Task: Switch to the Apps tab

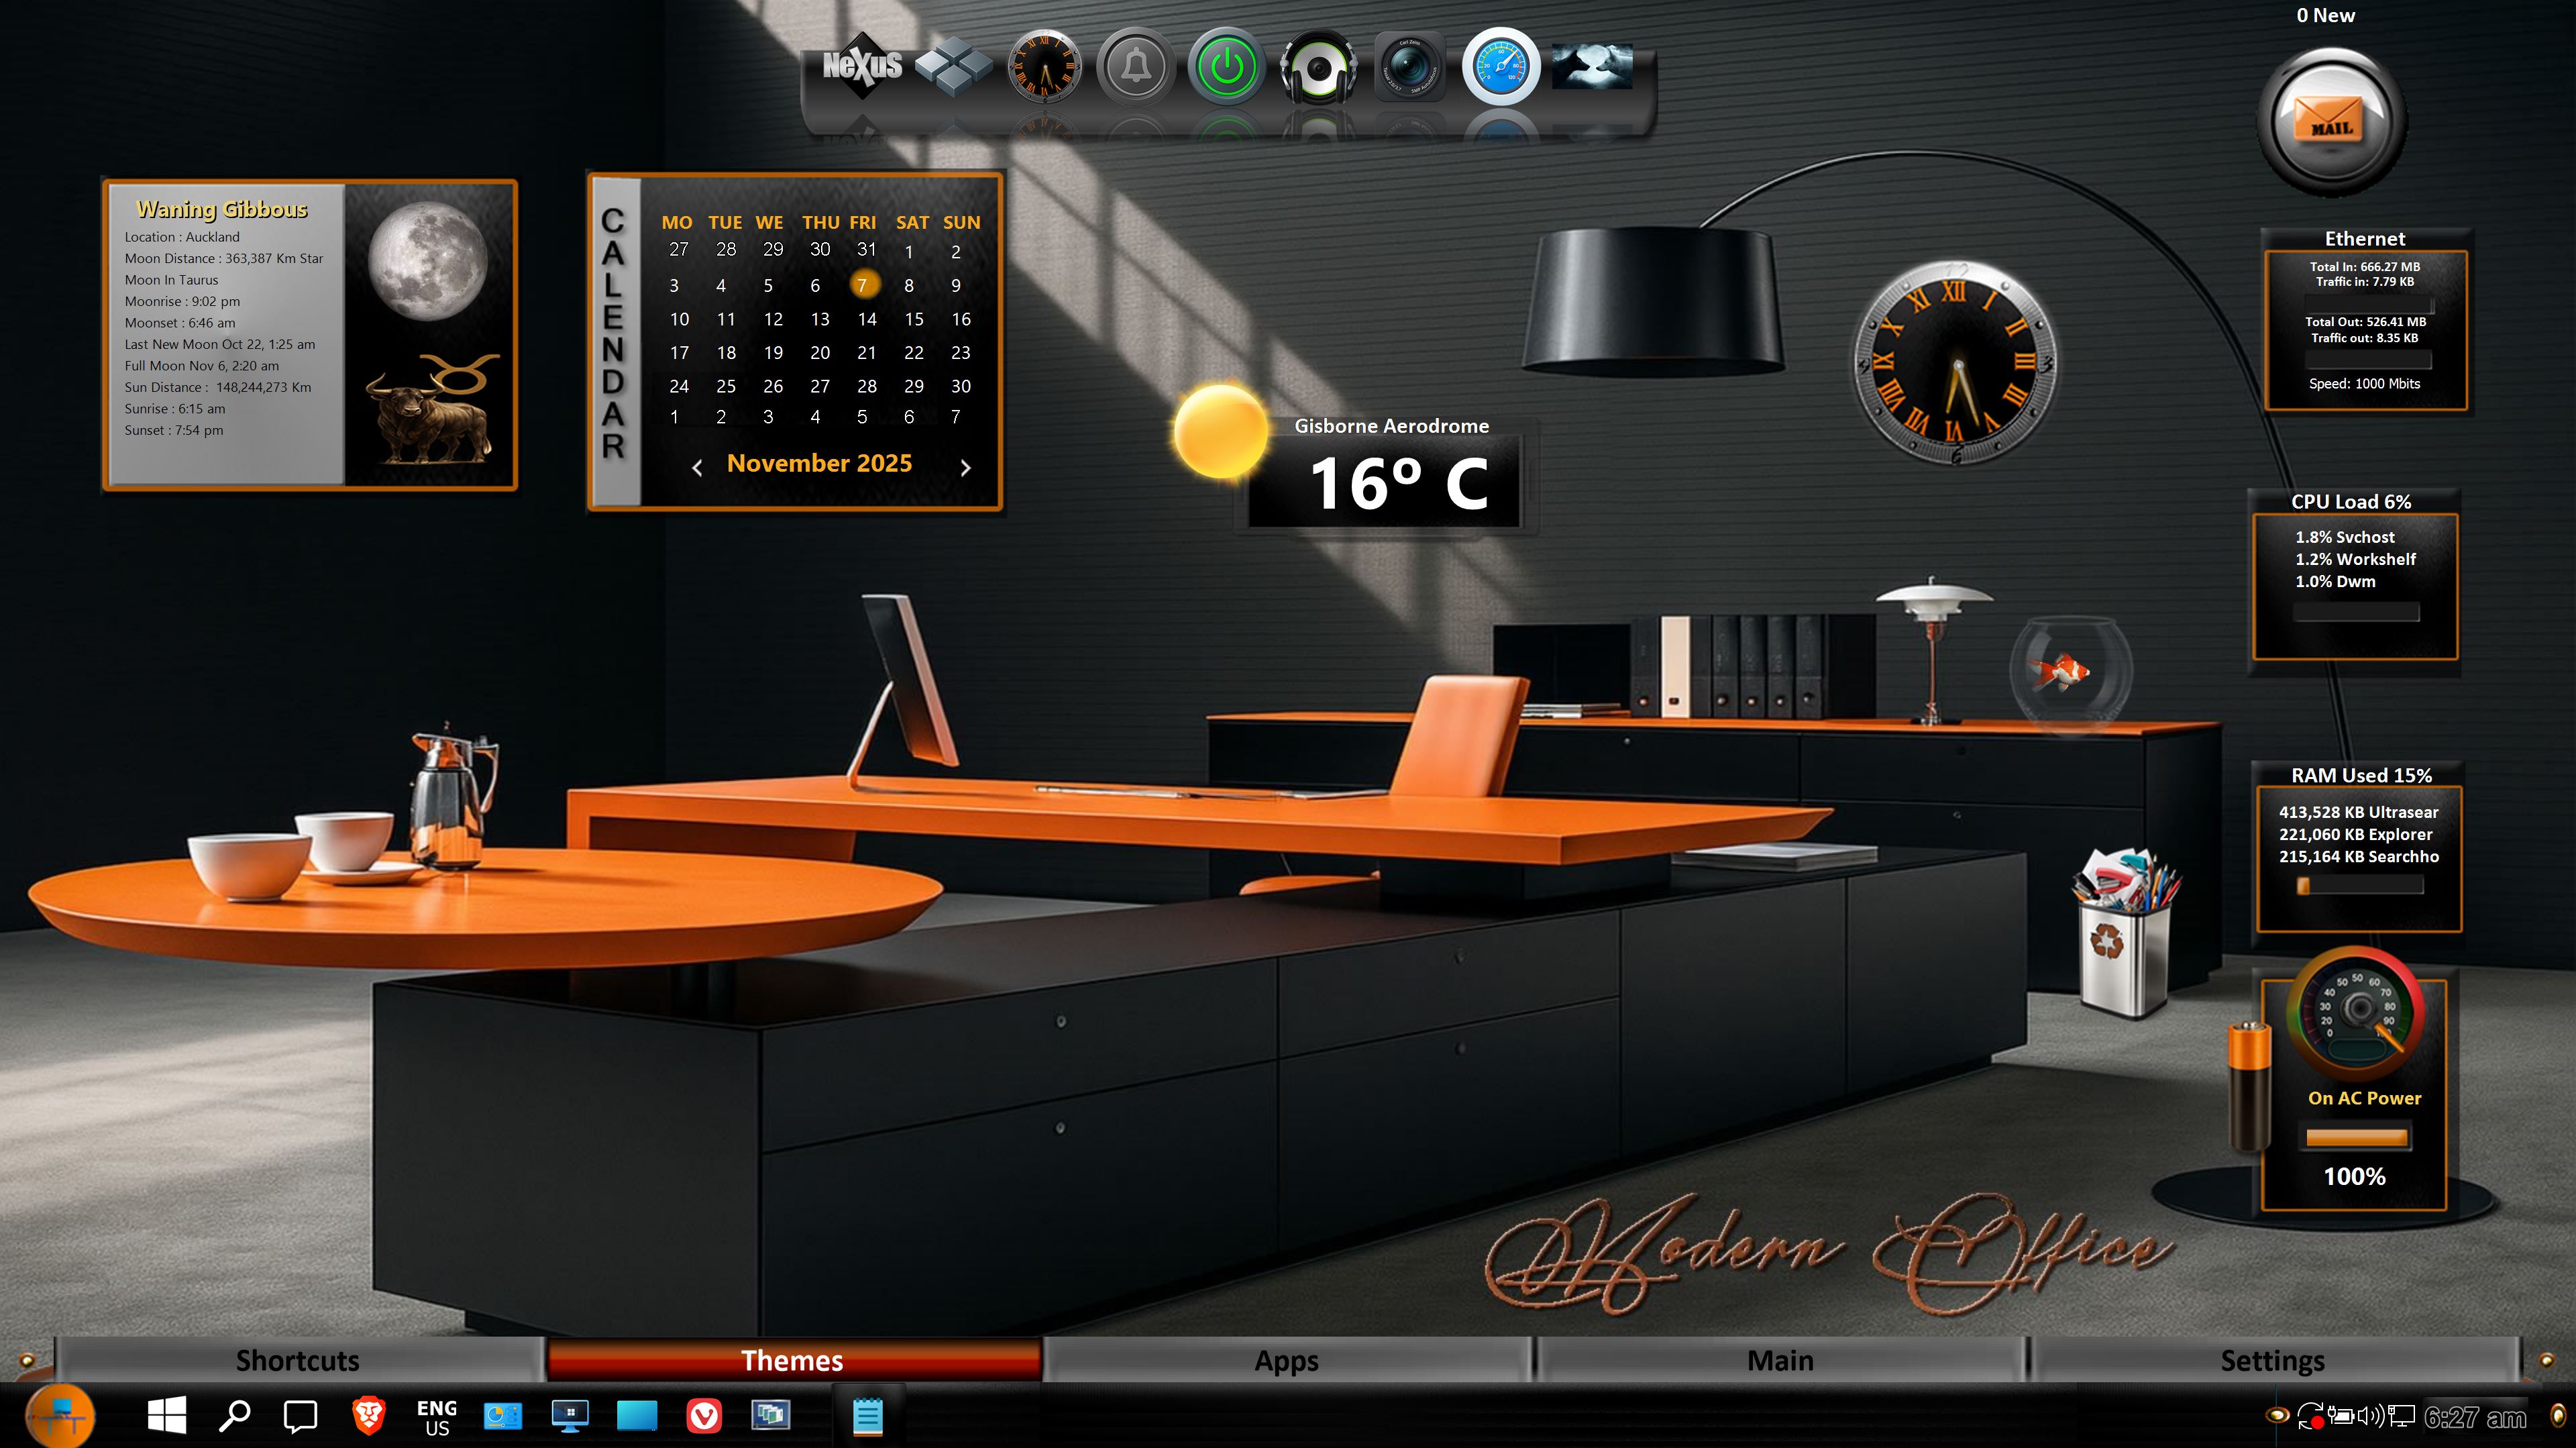Action: pyautogui.click(x=1287, y=1360)
